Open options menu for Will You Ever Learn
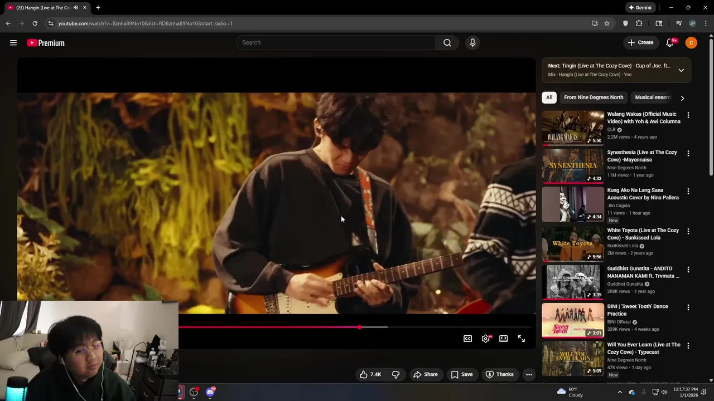The image size is (714, 401). (688, 346)
